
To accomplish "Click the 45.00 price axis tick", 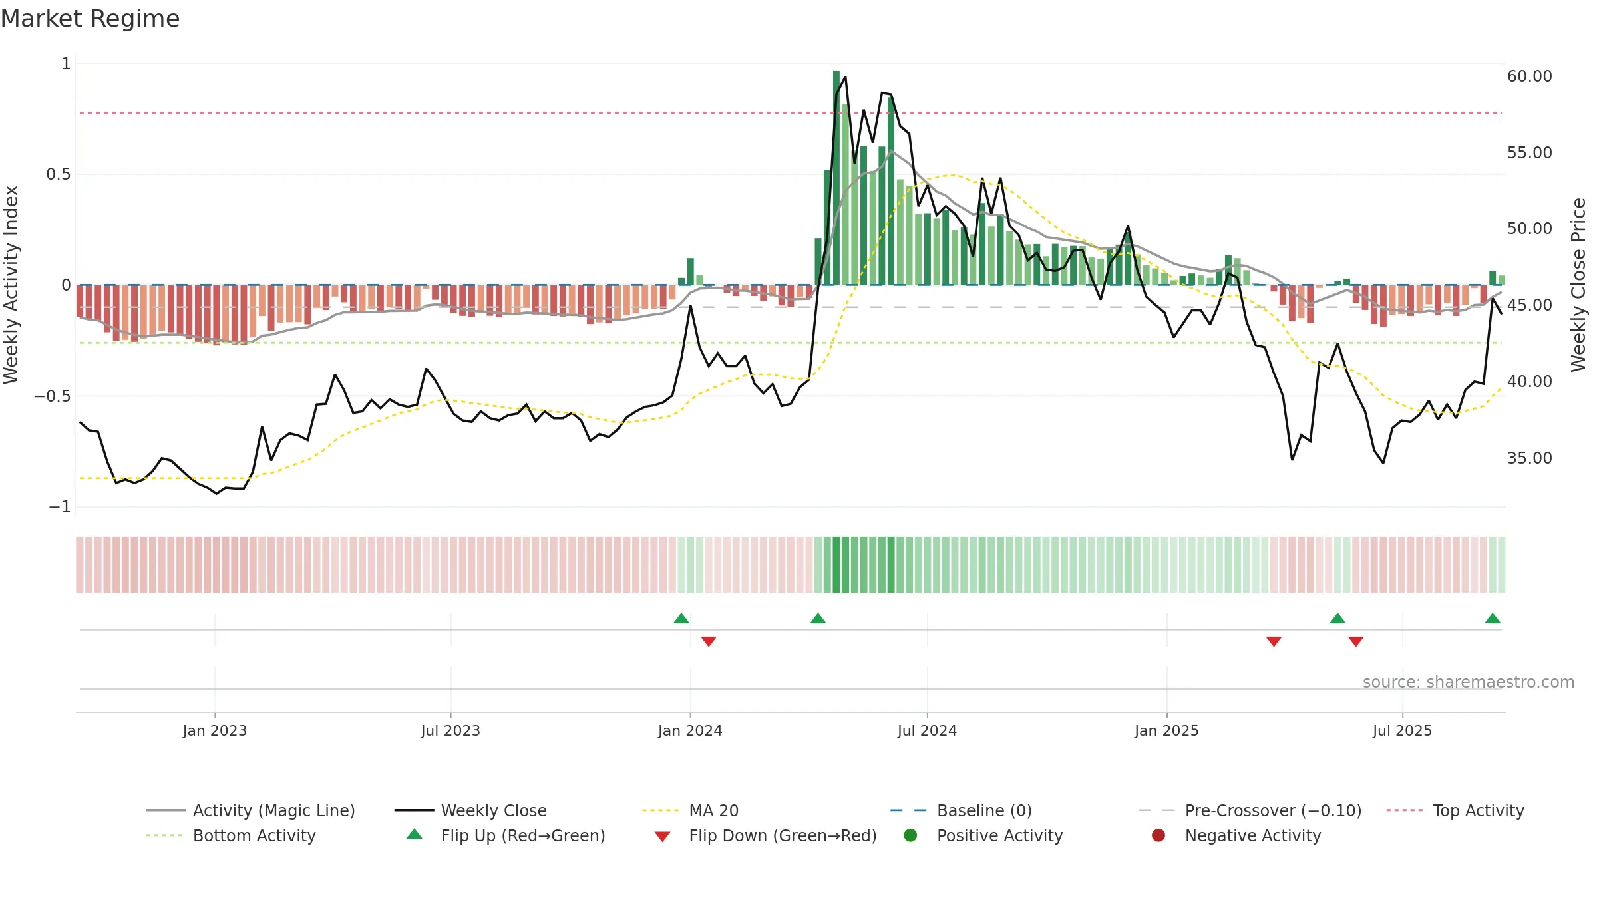I will [1530, 305].
